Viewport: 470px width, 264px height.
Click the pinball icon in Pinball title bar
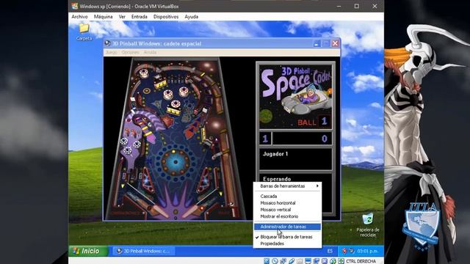point(108,43)
